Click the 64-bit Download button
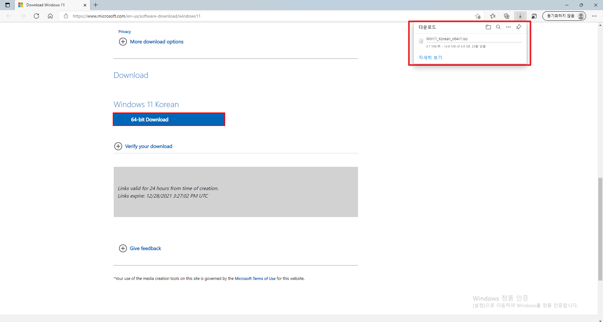Screen dimensions: 603x322 (x=169, y=119)
